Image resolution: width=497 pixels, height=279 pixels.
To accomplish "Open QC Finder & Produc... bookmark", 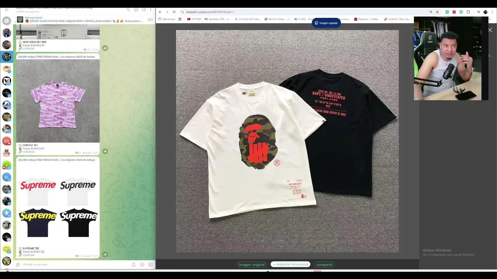I will coord(248,19).
